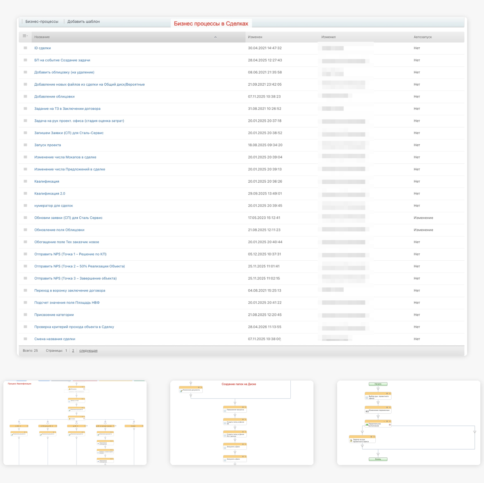Open the Процесс Квалификации diagram thumbnail

click(x=75, y=423)
